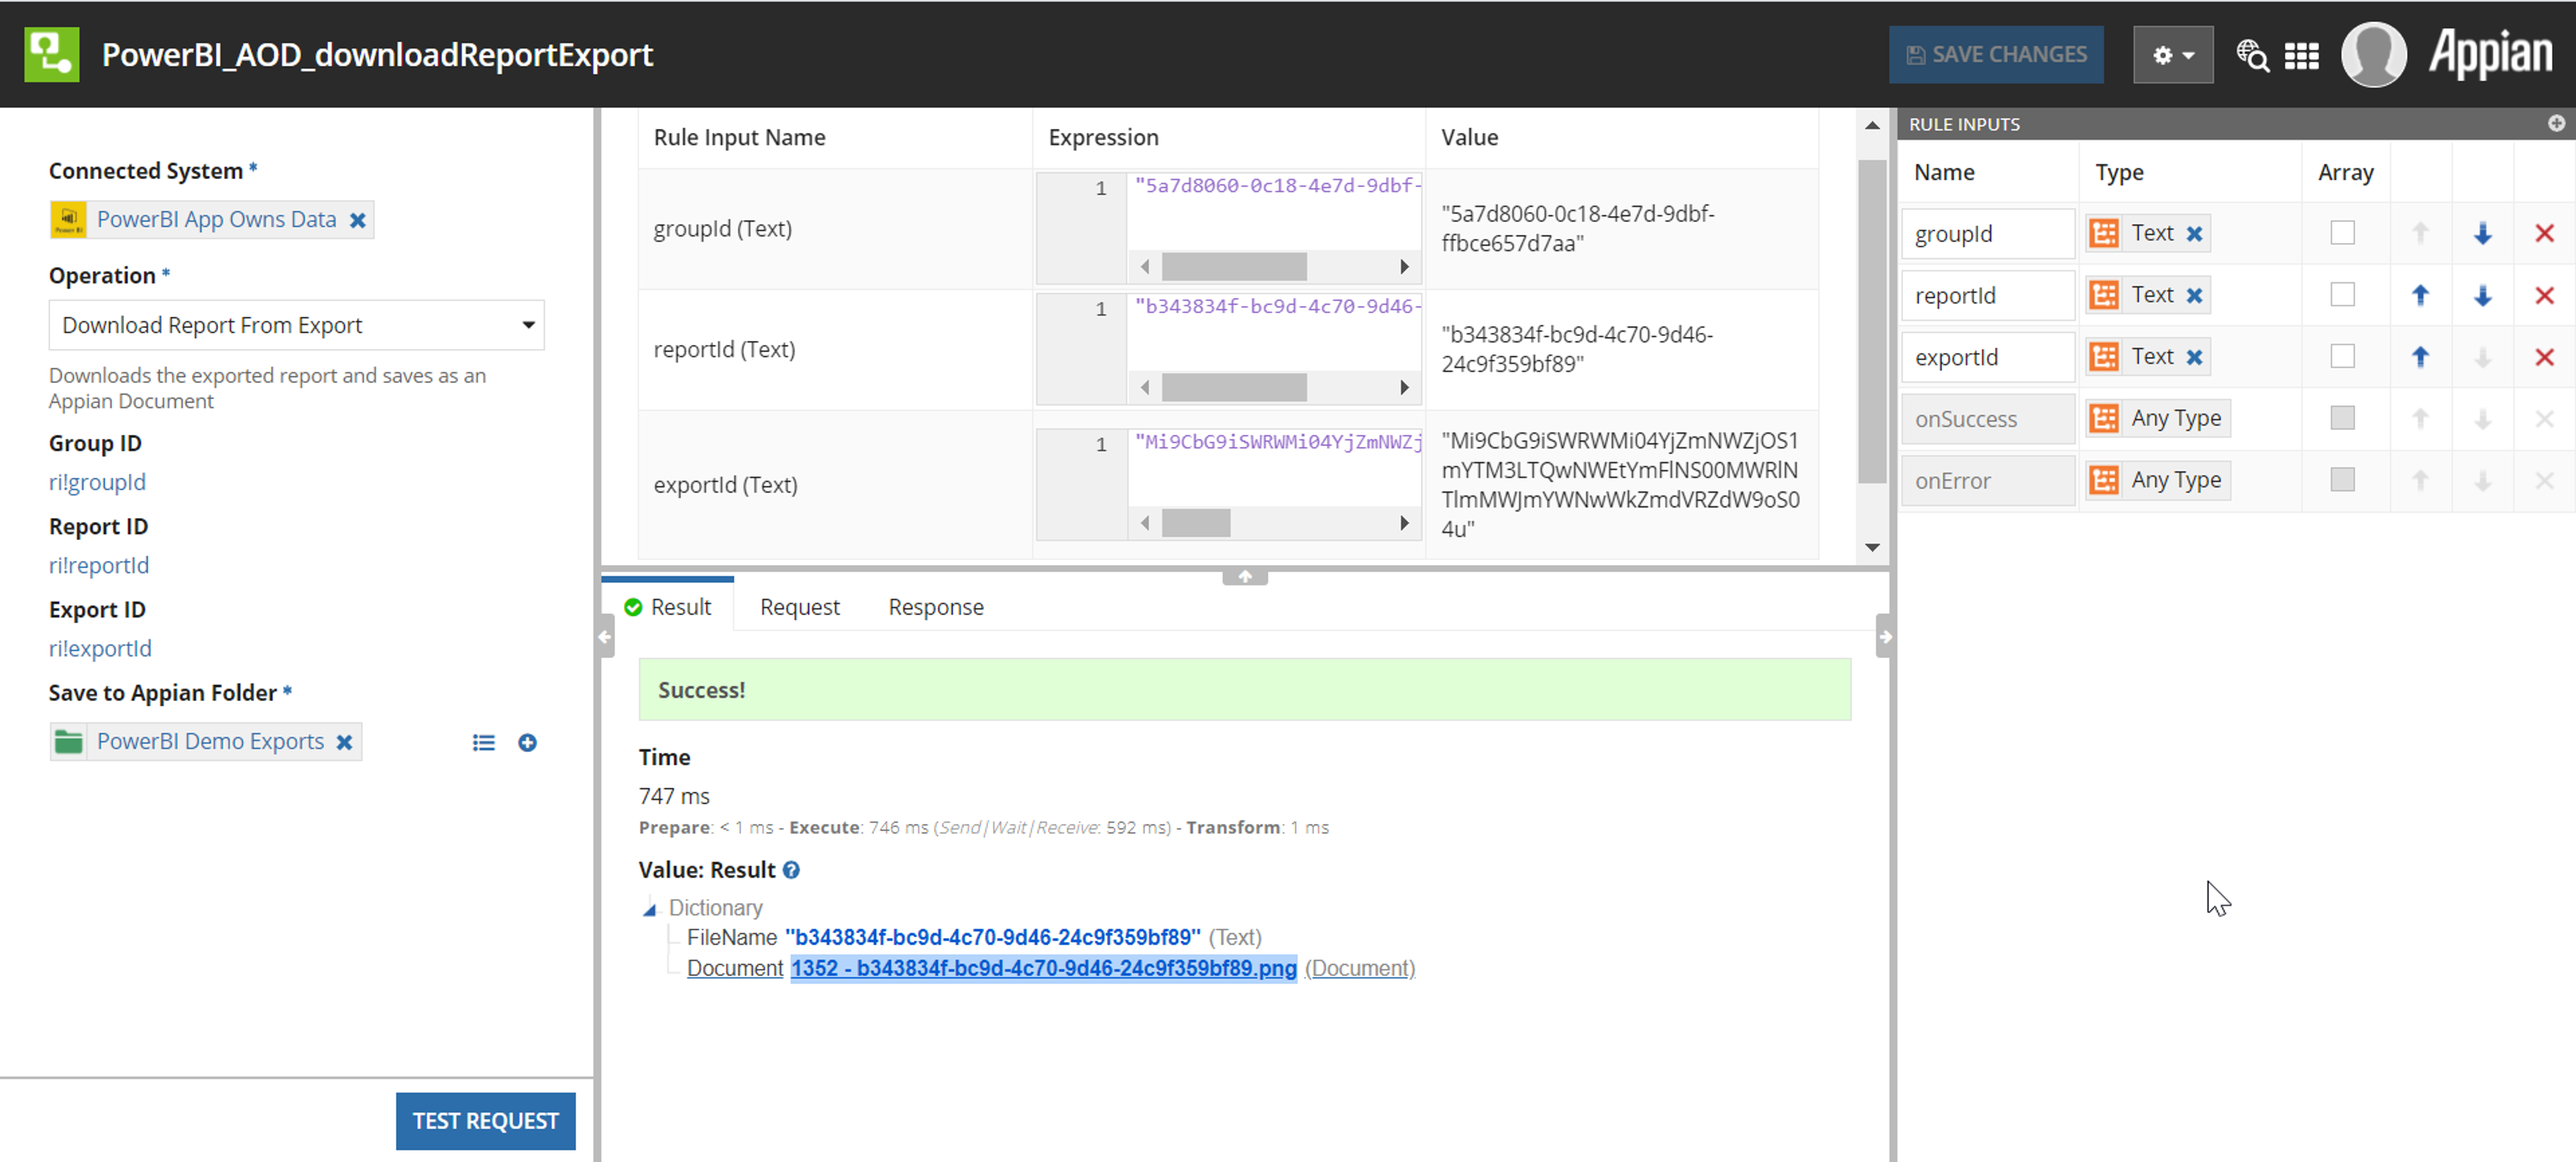Delete the reportId rule input
This screenshot has width=2576, height=1162.
(2544, 296)
